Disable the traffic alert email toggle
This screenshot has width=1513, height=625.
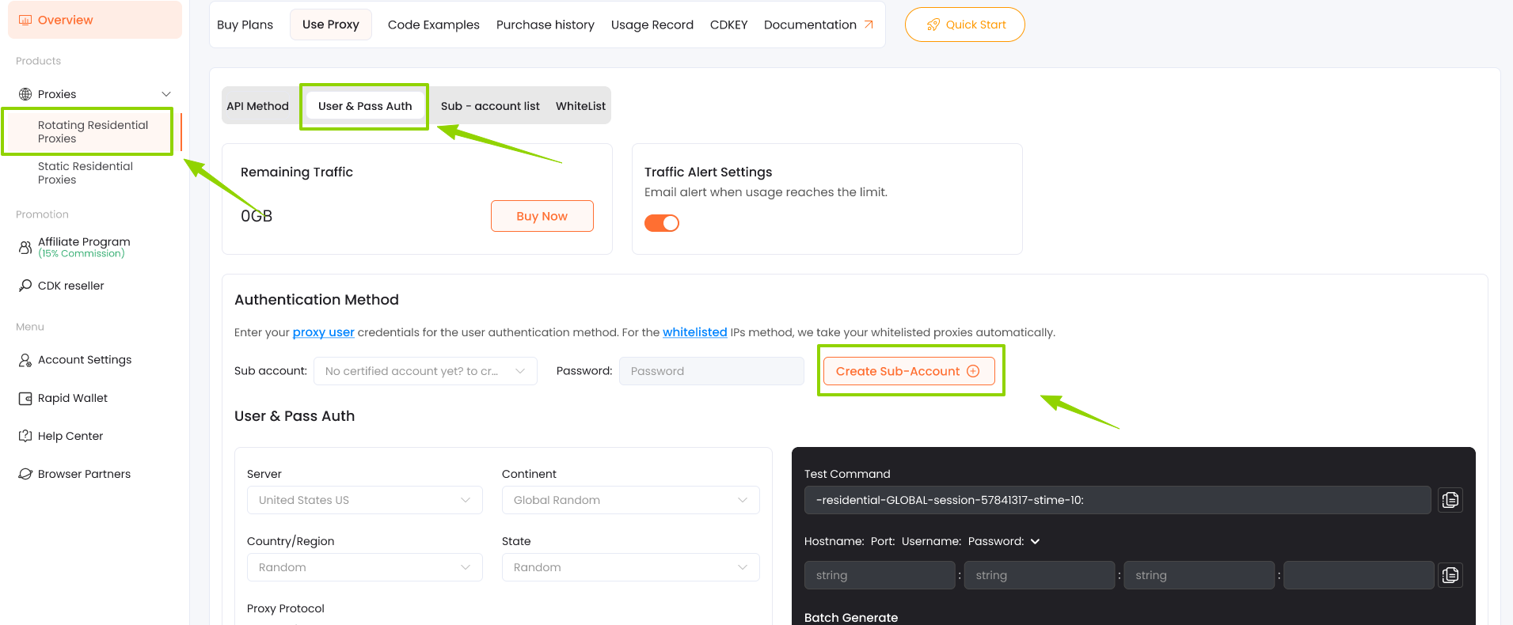coord(662,223)
